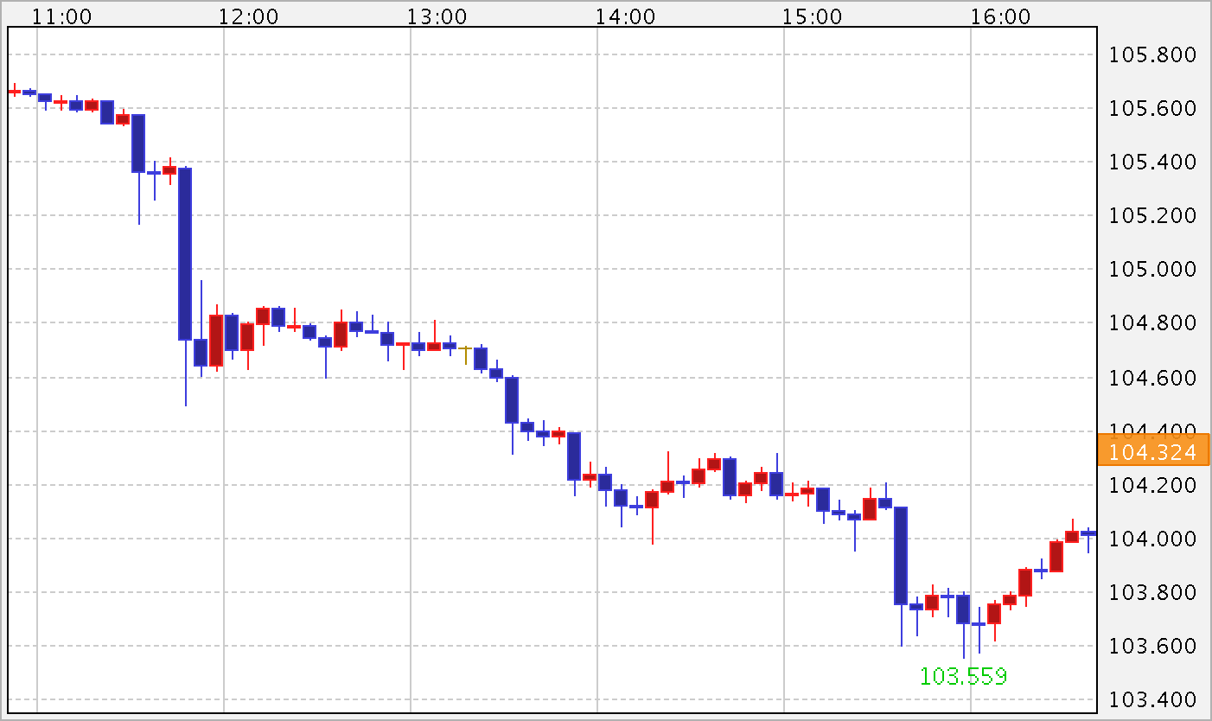Select the 14:00 time axis label
This screenshot has height=721, width=1212.
click(625, 16)
